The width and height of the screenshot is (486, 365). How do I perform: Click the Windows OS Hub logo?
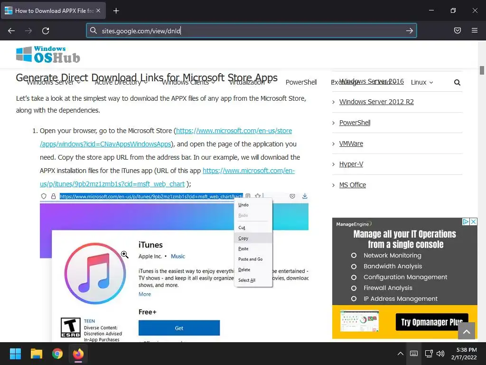coord(48,55)
